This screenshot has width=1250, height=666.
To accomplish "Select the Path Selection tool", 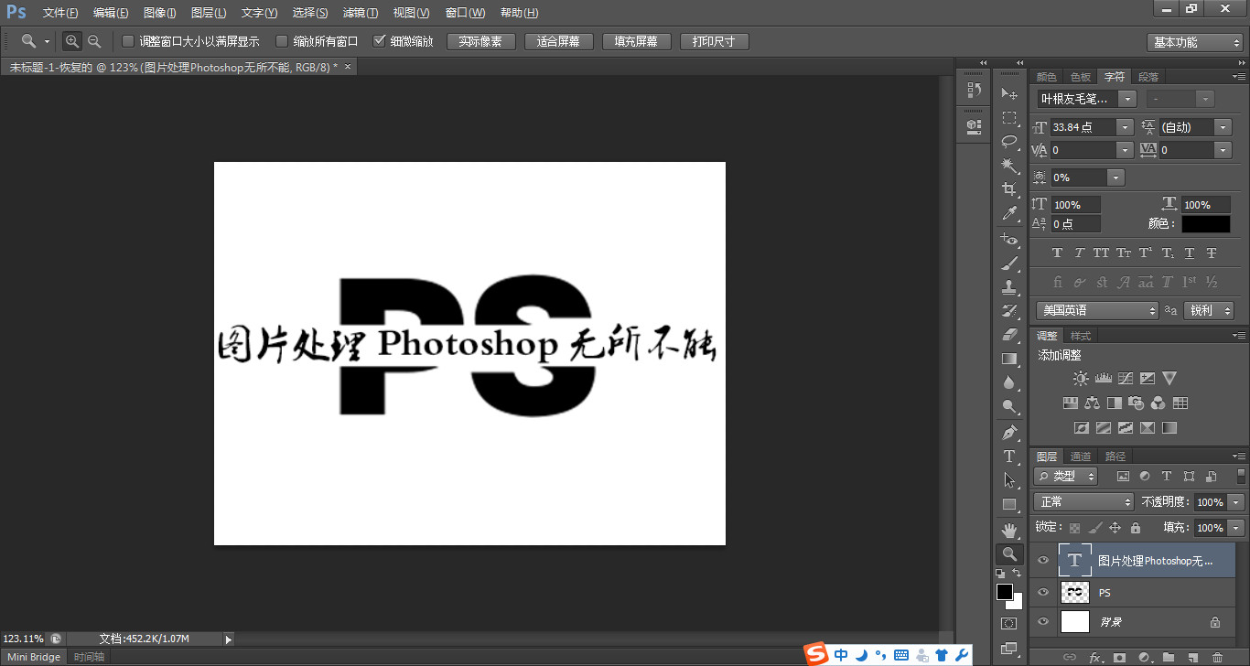I will (x=1009, y=479).
